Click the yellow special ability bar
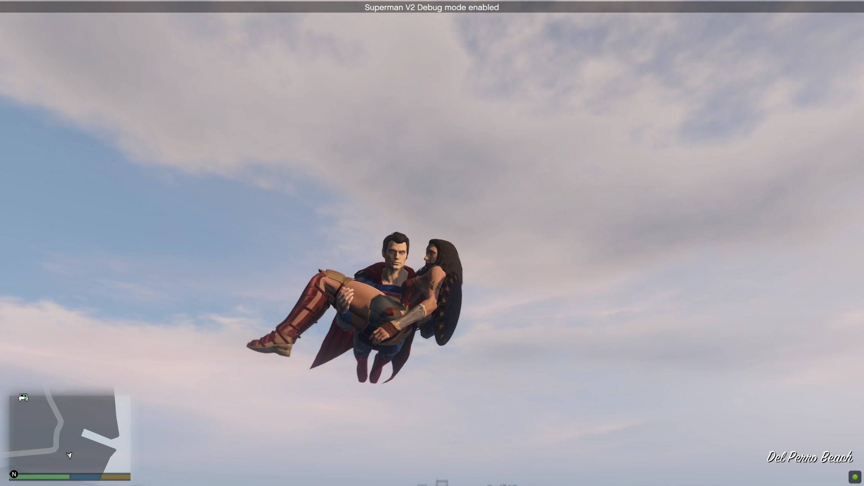 coord(116,477)
